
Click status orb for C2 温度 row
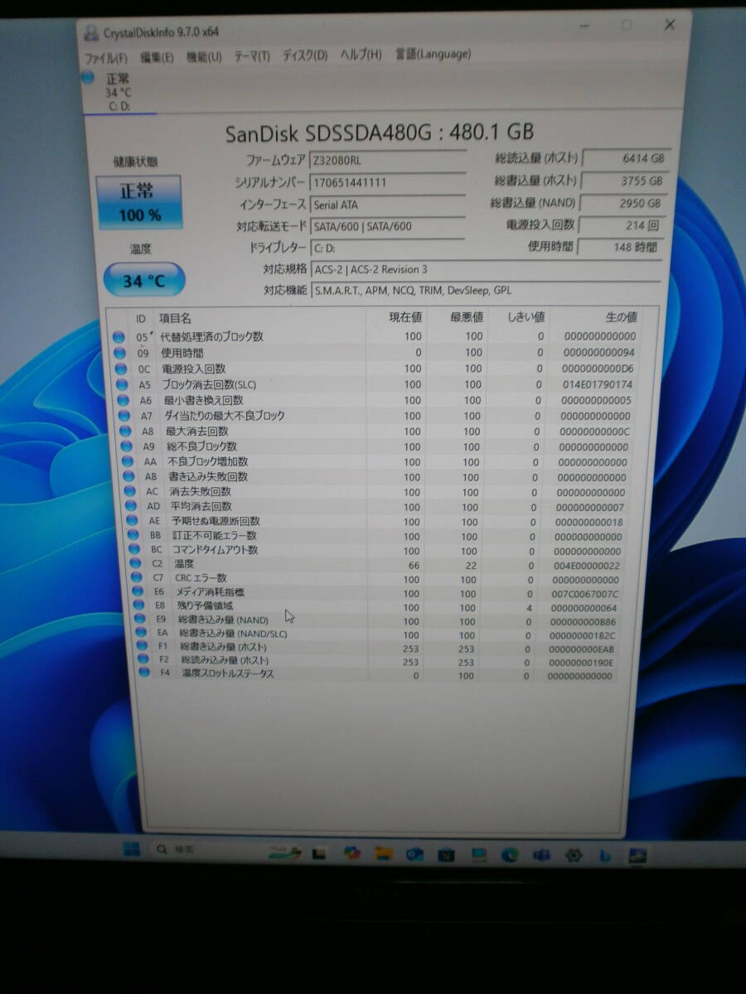click(134, 563)
